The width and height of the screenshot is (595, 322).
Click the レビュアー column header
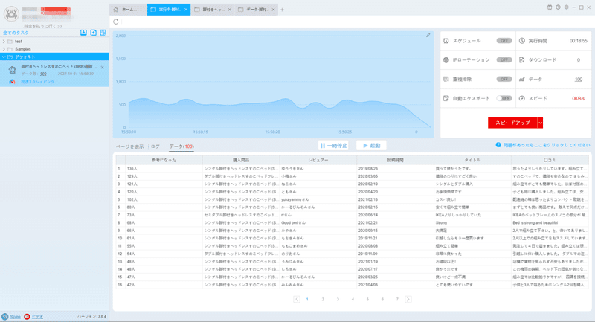[x=318, y=160]
